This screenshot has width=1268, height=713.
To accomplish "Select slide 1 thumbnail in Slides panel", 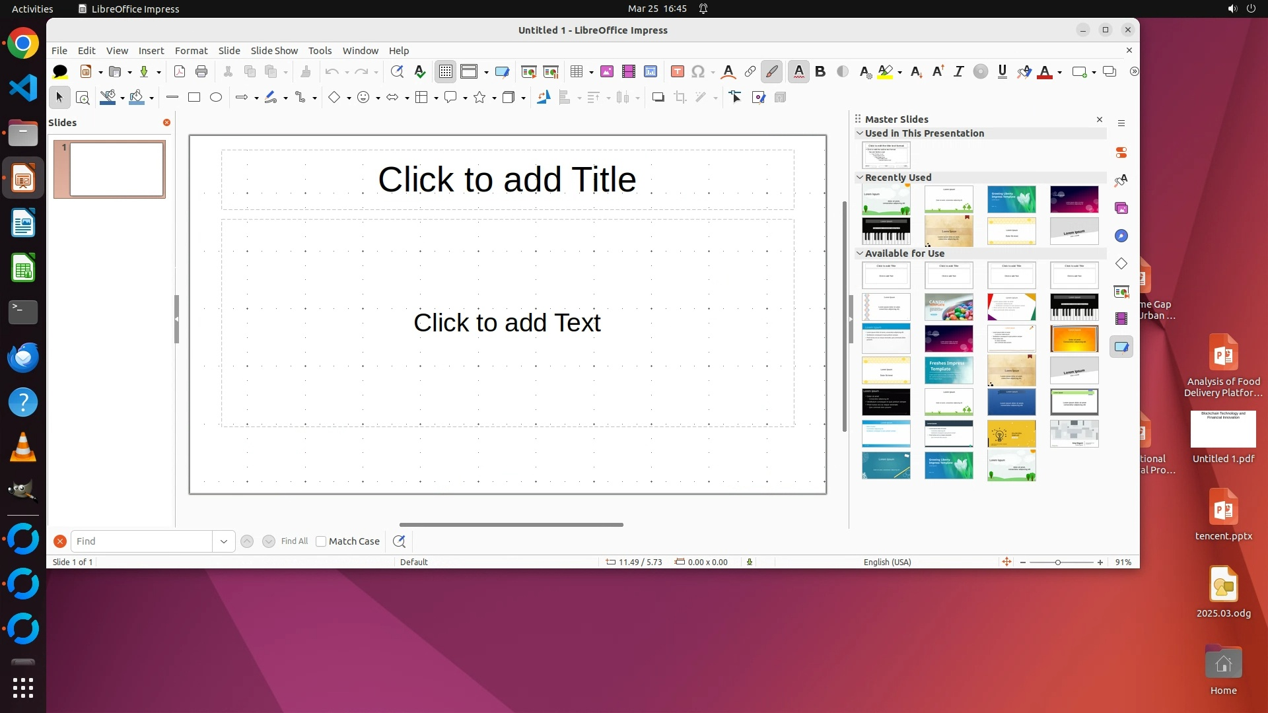I will (x=116, y=169).
